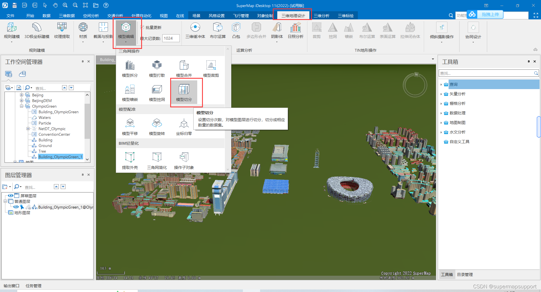Open the 输出窗口 panel

(x=12, y=286)
